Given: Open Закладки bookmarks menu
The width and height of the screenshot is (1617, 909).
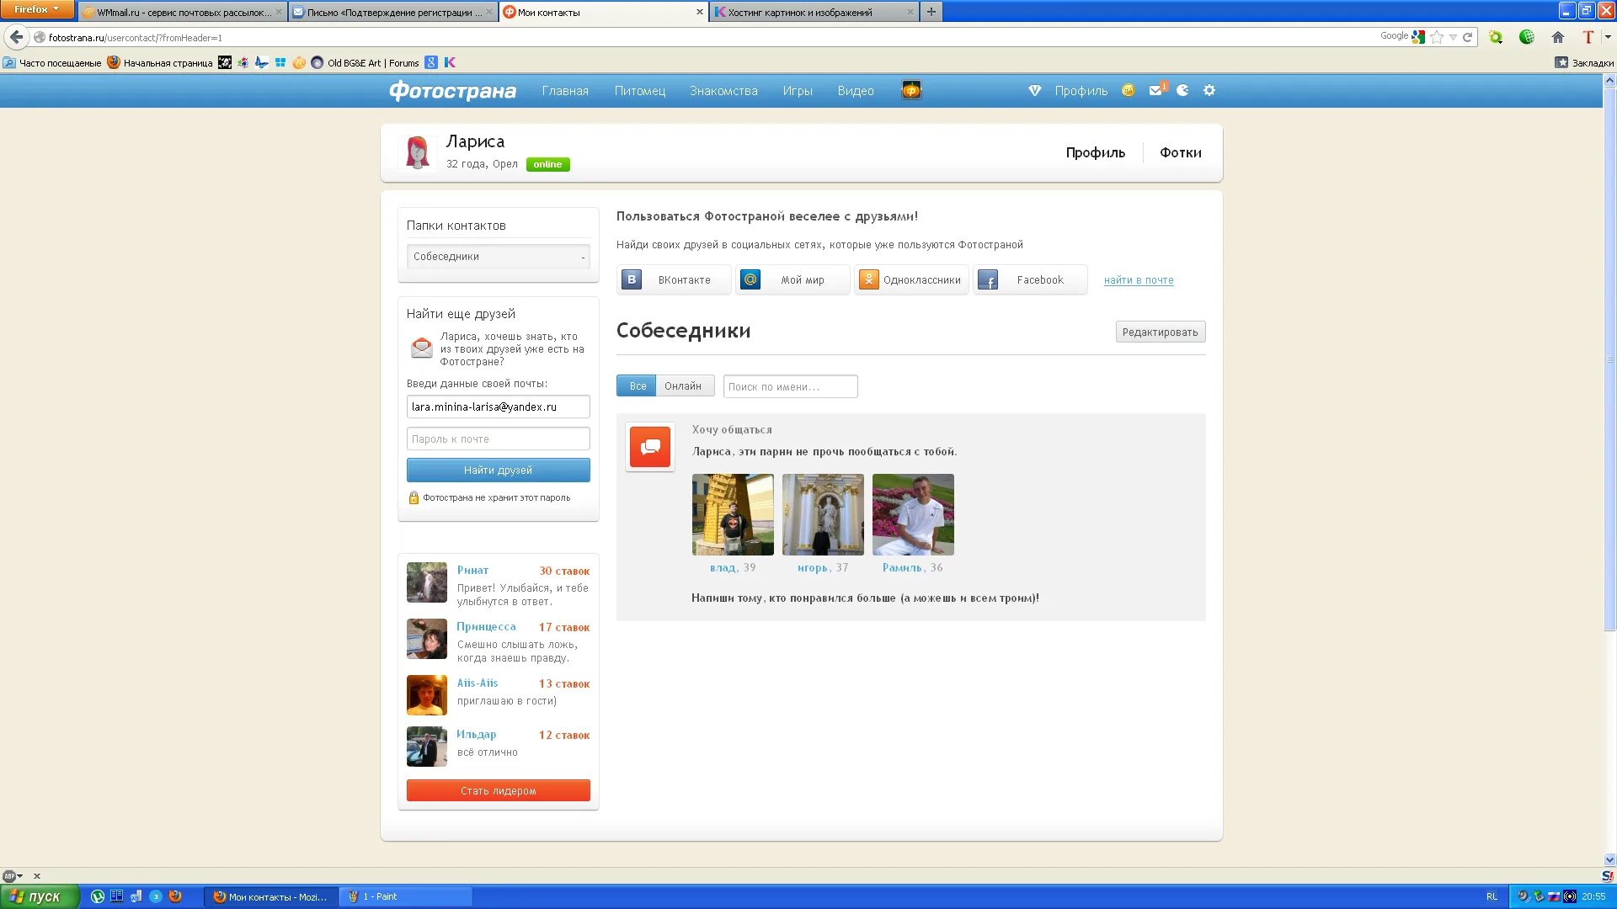Looking at the screenshot, I should coord(1584,63).
